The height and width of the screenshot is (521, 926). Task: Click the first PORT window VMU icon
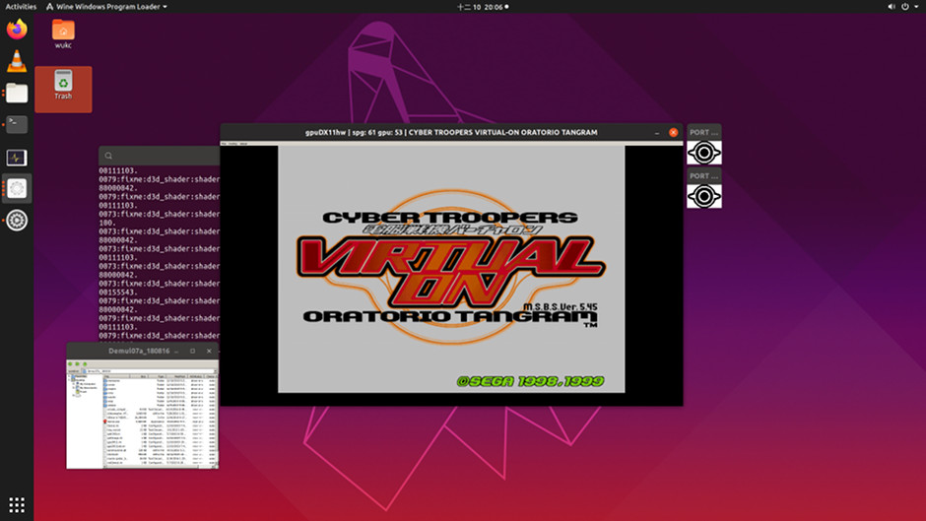click(704, 153)
